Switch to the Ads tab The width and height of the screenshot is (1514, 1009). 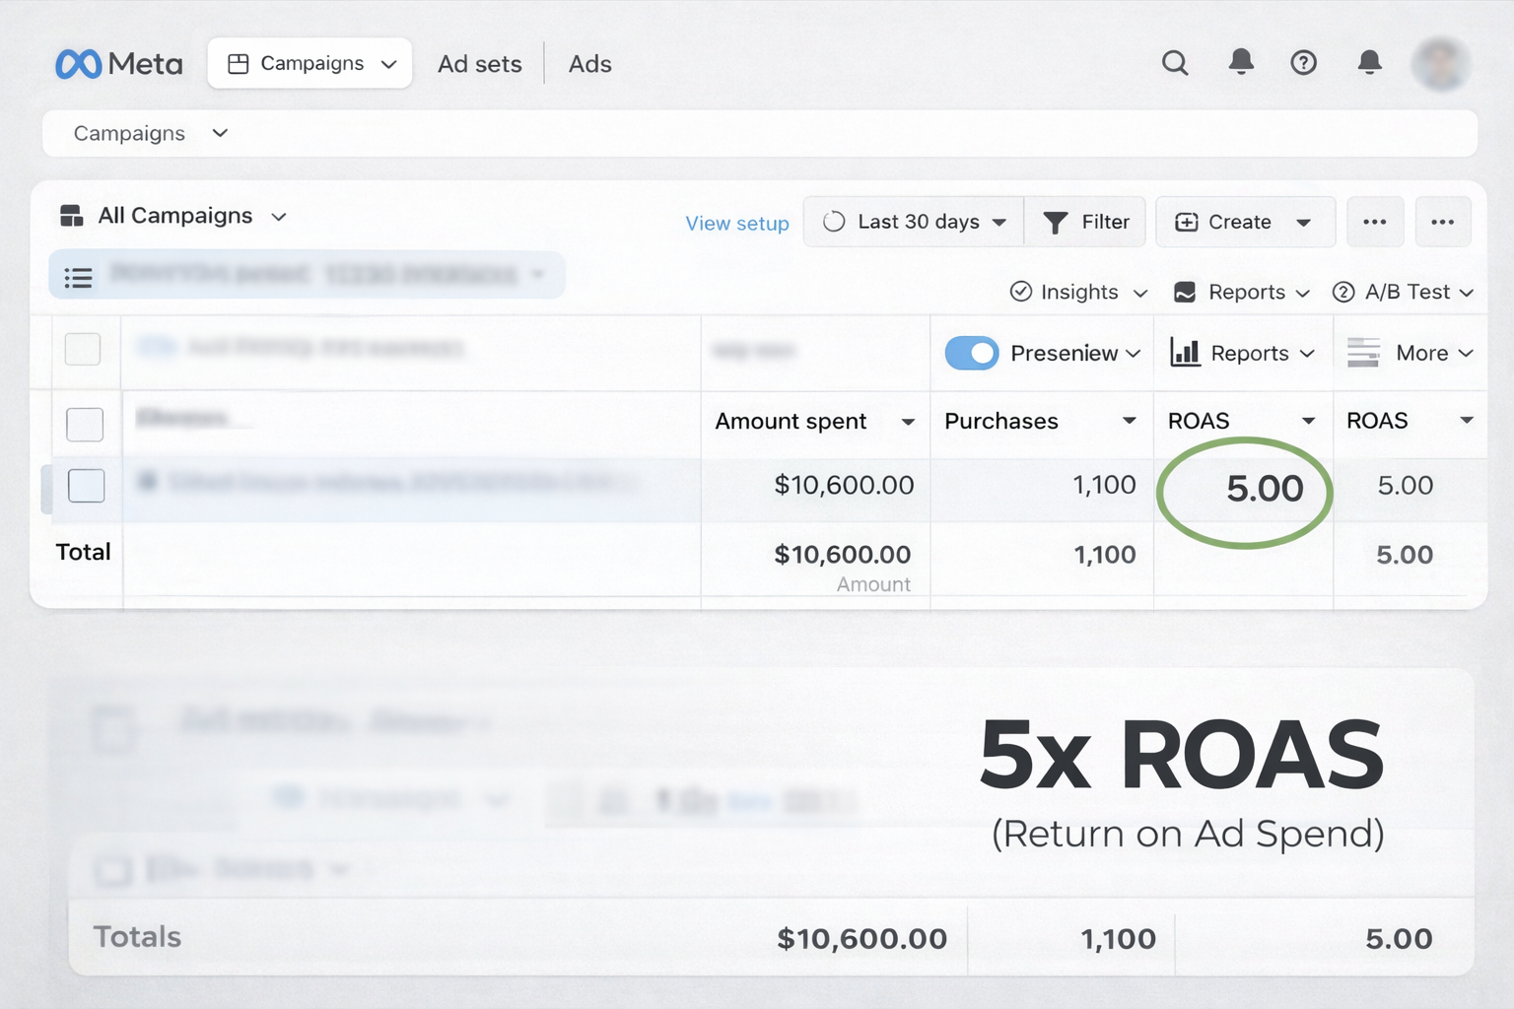tap(589, 64)
